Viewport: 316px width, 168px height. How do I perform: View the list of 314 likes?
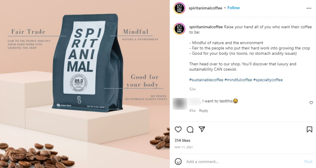pos(182,141)
